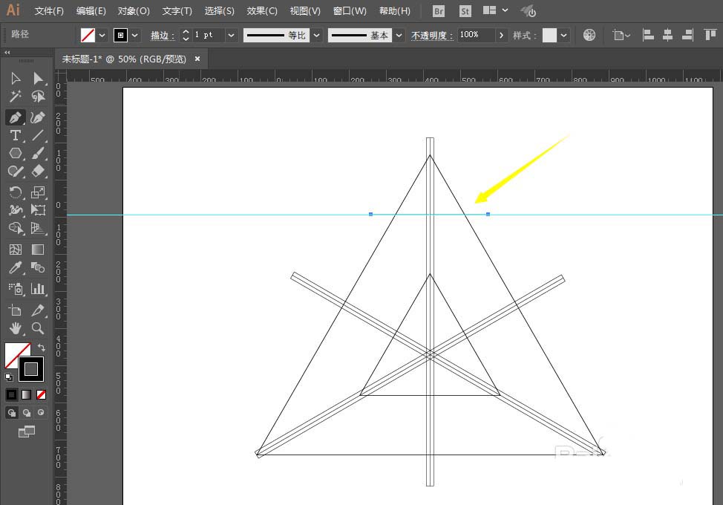Open the fill color dropdown
This screenshot has height=505, width=723.
click(102, 35)
